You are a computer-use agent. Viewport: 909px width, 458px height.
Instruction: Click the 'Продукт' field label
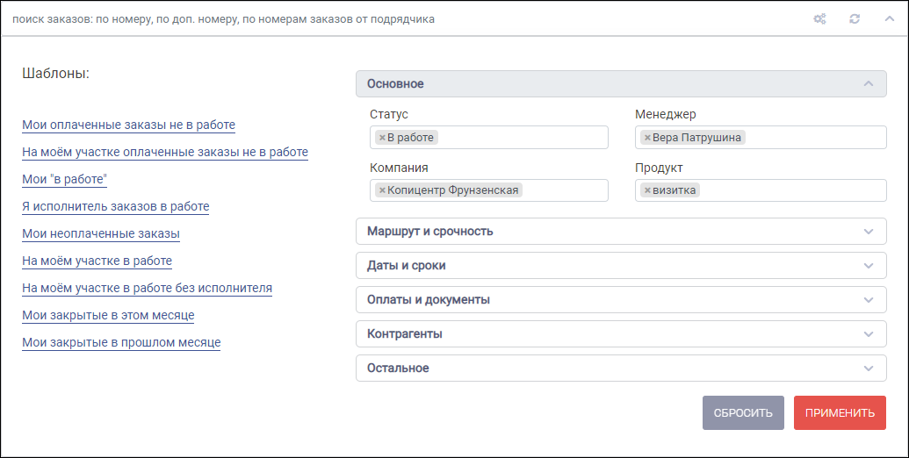[660, 168]
